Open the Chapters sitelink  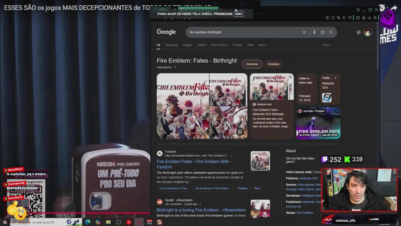[x=242, y=188]
